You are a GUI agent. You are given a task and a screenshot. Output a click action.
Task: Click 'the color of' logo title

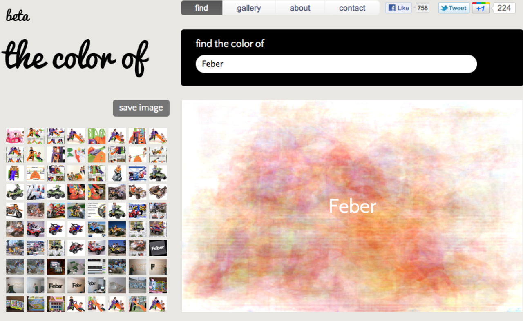[75, 58]
